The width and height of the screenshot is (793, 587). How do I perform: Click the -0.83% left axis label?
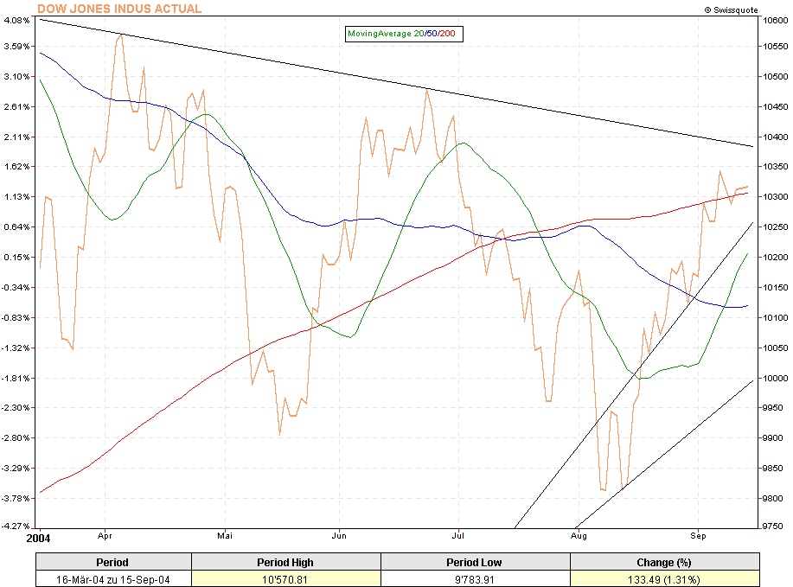click(x=16, y=317)
